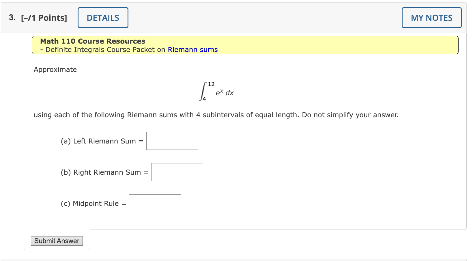Open the DETAILS panel for question 3
The image size is (475, 261).
[x=103, y=18]
